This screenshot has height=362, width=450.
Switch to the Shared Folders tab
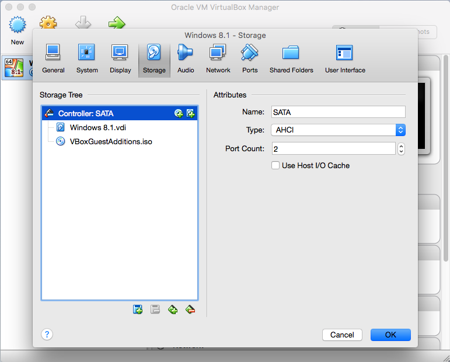tap(291, 59)
